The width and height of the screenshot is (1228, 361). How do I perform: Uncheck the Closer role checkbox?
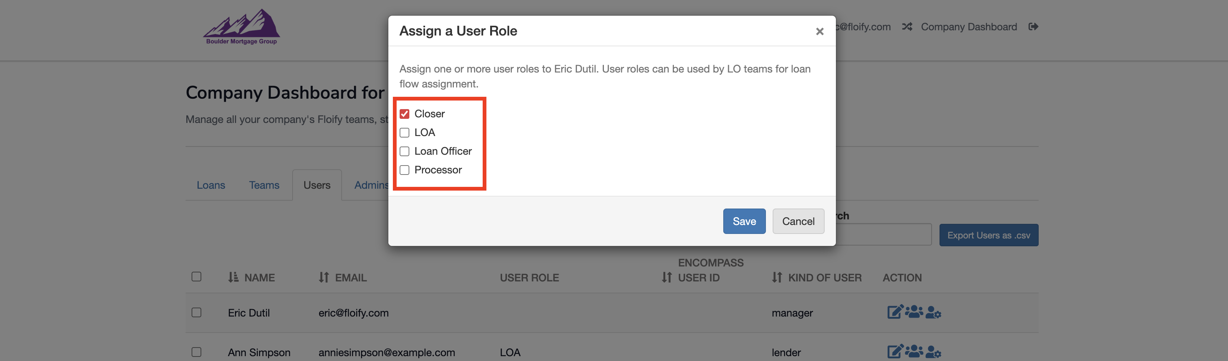pos(404,114)
